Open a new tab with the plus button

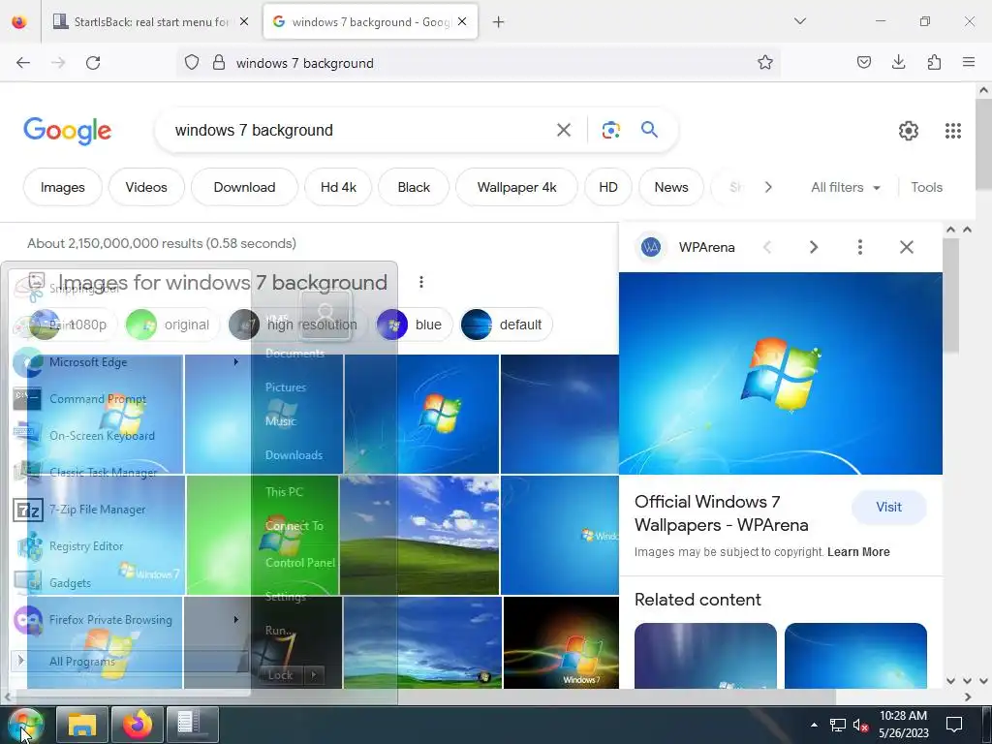(x=499, y=22)
